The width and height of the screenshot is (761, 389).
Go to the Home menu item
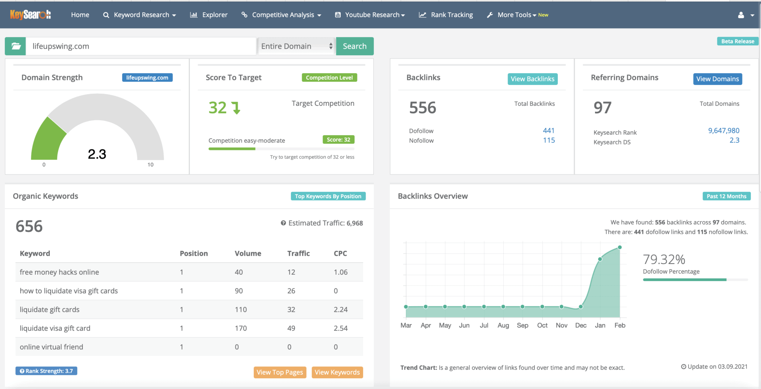pos(80,15)
